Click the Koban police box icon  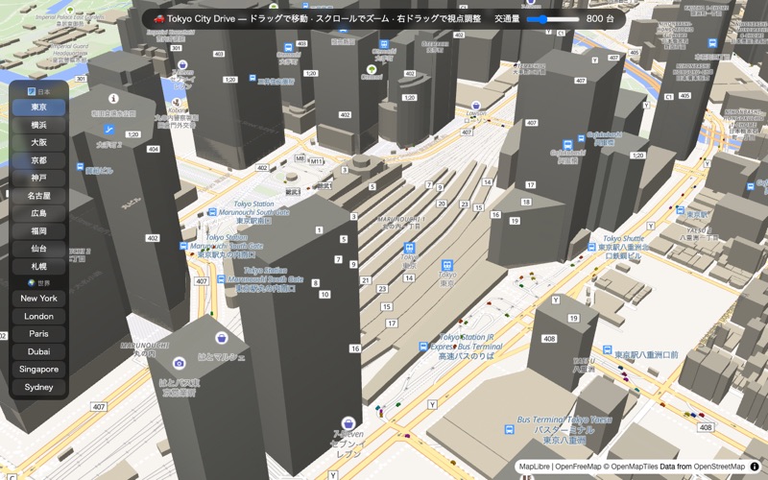(177, 104)
